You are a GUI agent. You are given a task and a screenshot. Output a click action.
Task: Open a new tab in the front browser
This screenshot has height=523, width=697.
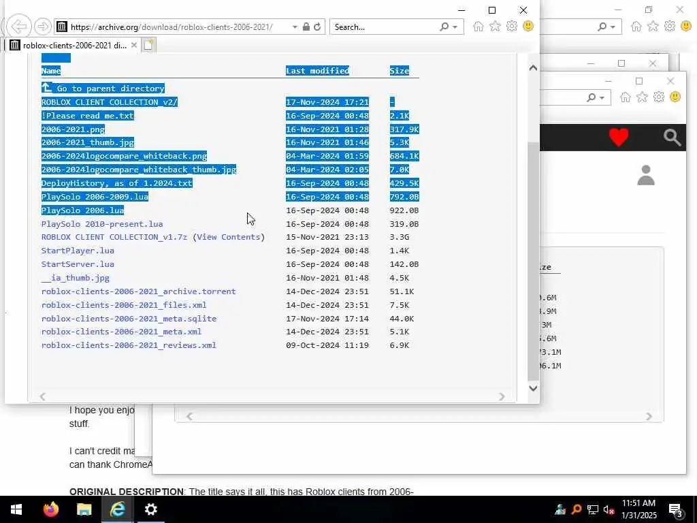tap(148, 45)
